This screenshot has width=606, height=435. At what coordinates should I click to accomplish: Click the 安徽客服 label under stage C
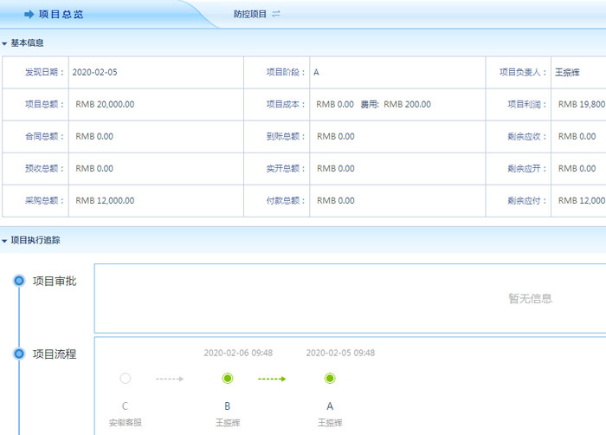point(126,422)
